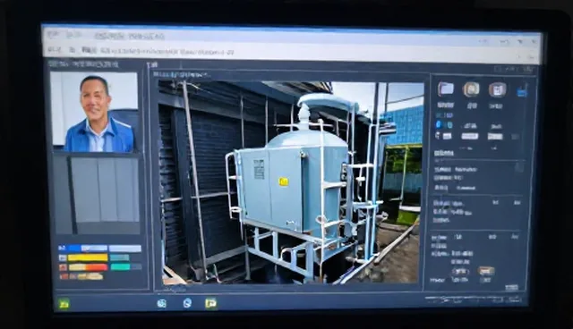Image resolution: width=573 pixels, height=329 pixels.
Task: Select the gray preview thumbnail below the face photo
Action: click(x=98, y=195)
